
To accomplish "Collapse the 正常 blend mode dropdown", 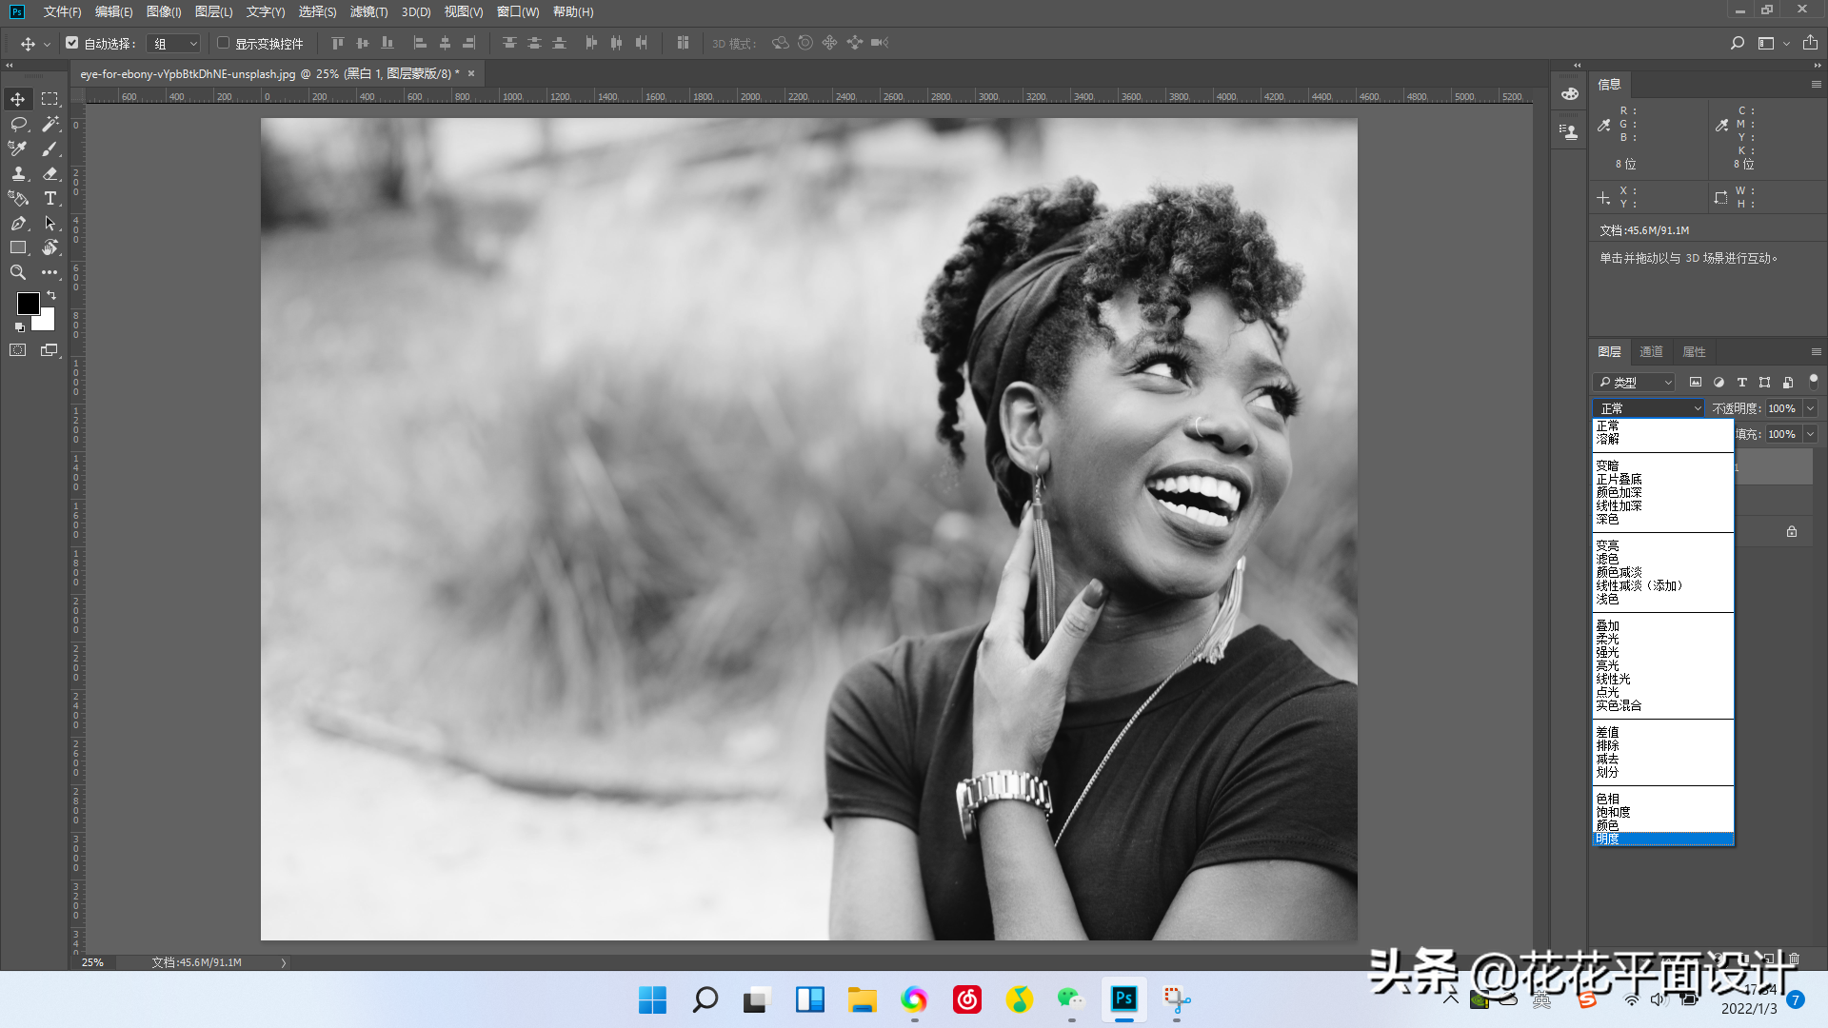I will pos(1649,408).
